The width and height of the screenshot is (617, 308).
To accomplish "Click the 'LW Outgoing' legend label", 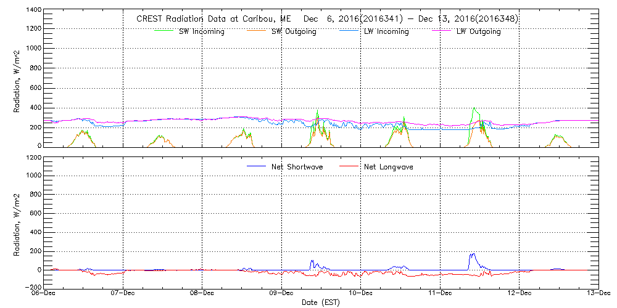I will click(479, 31).
